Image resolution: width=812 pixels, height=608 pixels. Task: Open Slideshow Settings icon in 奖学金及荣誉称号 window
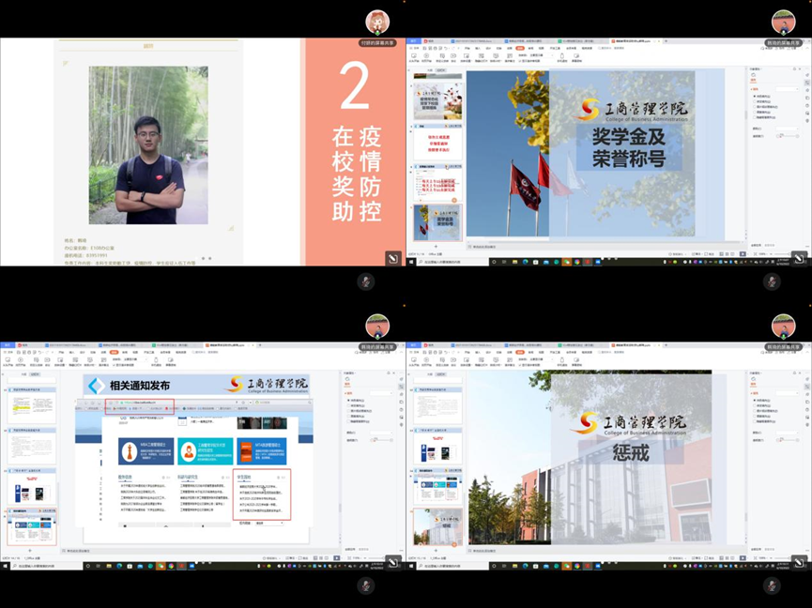[x=467, y=55]
